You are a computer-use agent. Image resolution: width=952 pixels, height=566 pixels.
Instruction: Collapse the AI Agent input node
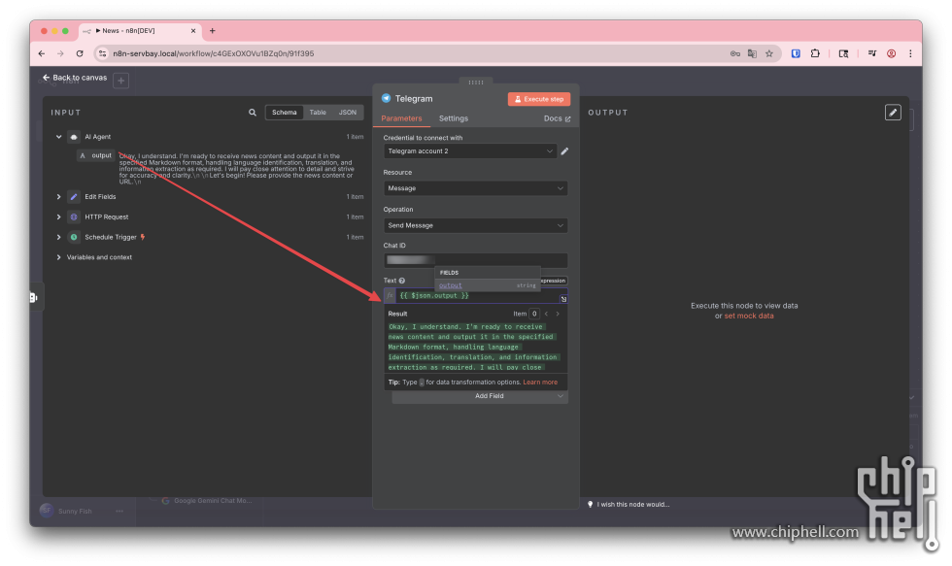[x=59, y=137]
